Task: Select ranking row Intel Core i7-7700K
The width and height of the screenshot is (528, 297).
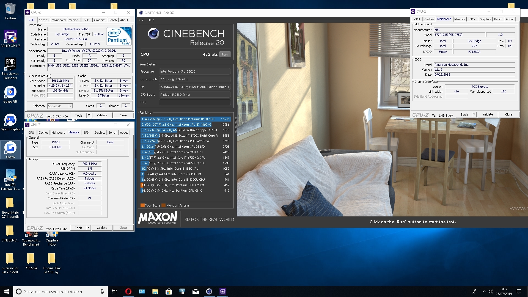Action: pos(185,152)
